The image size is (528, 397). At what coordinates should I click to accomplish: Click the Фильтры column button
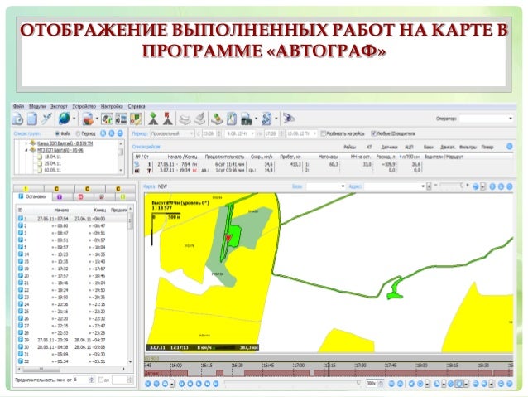click(x=468, y=147)
